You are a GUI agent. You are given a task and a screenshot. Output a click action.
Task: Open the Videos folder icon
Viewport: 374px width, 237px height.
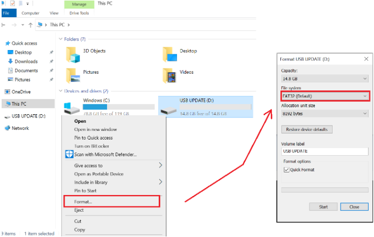[170, 74]
